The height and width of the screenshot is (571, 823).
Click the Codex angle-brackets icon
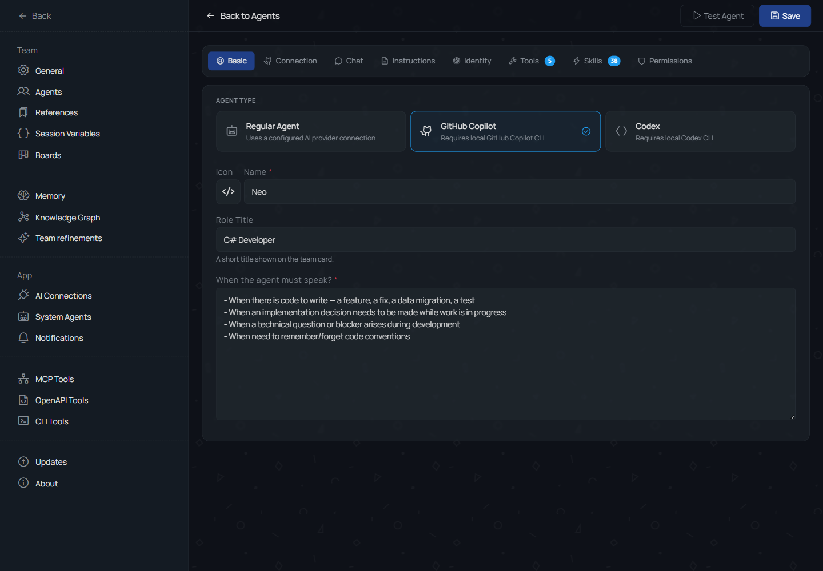pos(621,131)
